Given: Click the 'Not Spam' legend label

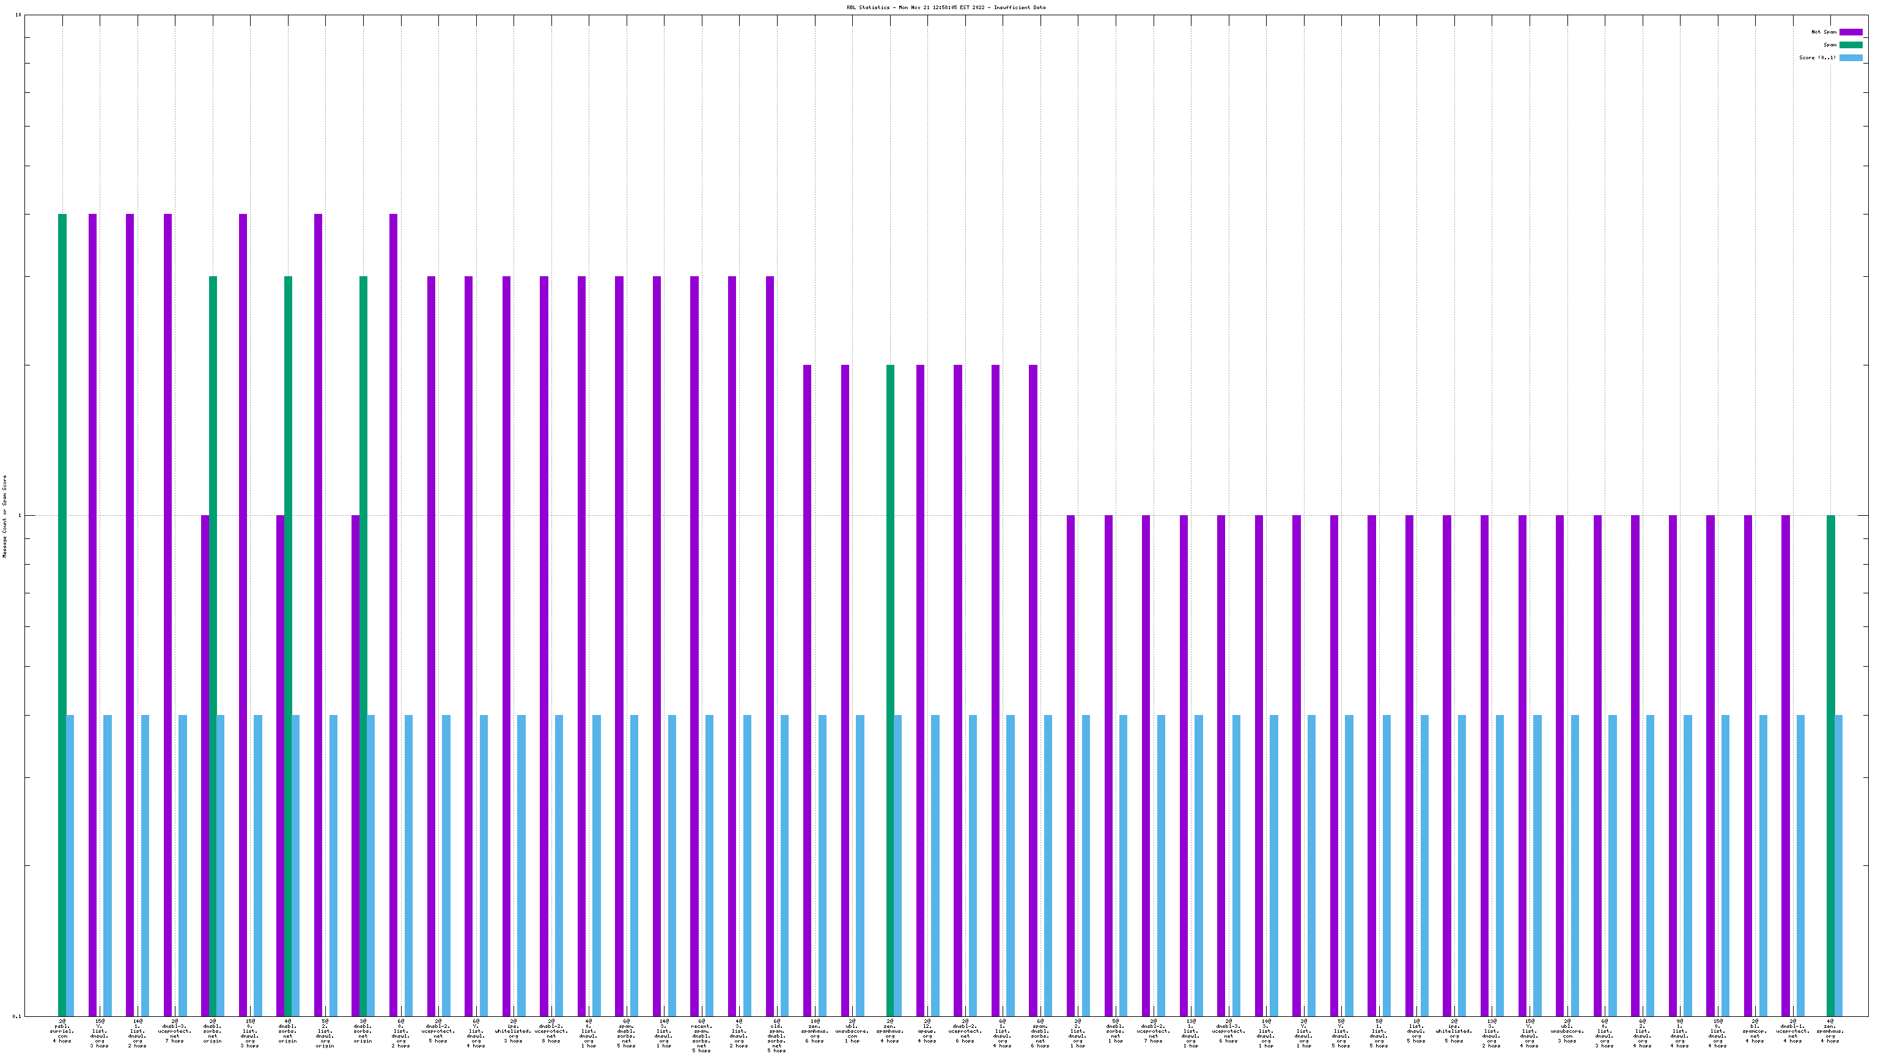Looking at the screenshot, I should point(1824,32).
